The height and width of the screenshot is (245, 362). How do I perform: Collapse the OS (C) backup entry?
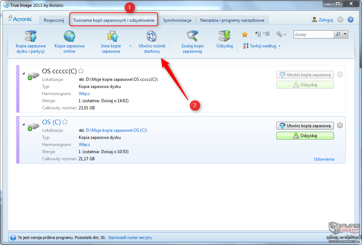pos(24,124)
